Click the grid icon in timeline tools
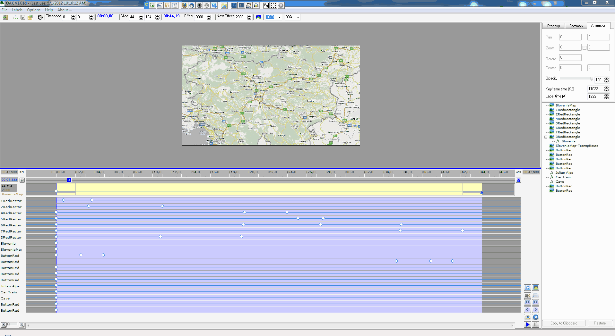Viewport: 615px width, 336px height. tap(535, 295)
